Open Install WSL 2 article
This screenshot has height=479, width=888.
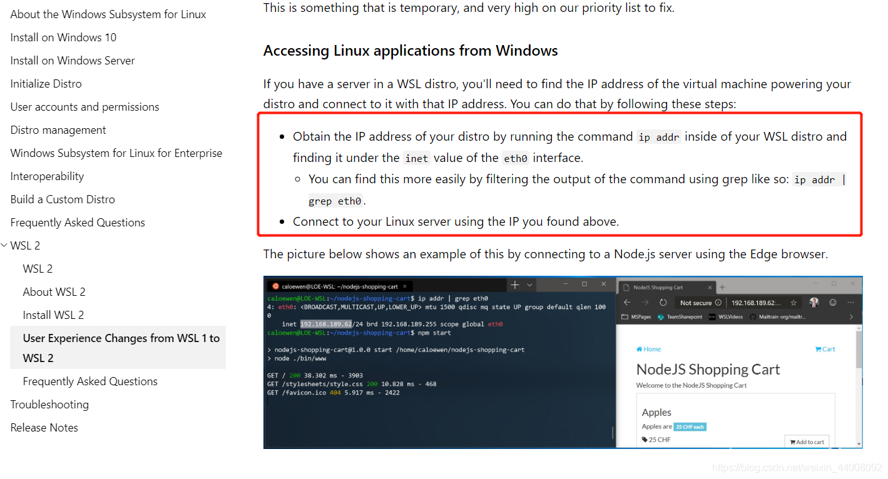coord(53,315)
